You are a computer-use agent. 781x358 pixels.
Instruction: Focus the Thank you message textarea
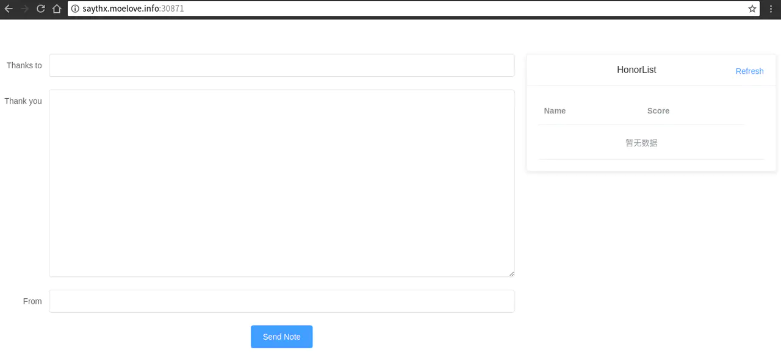[x=281, y=183]
